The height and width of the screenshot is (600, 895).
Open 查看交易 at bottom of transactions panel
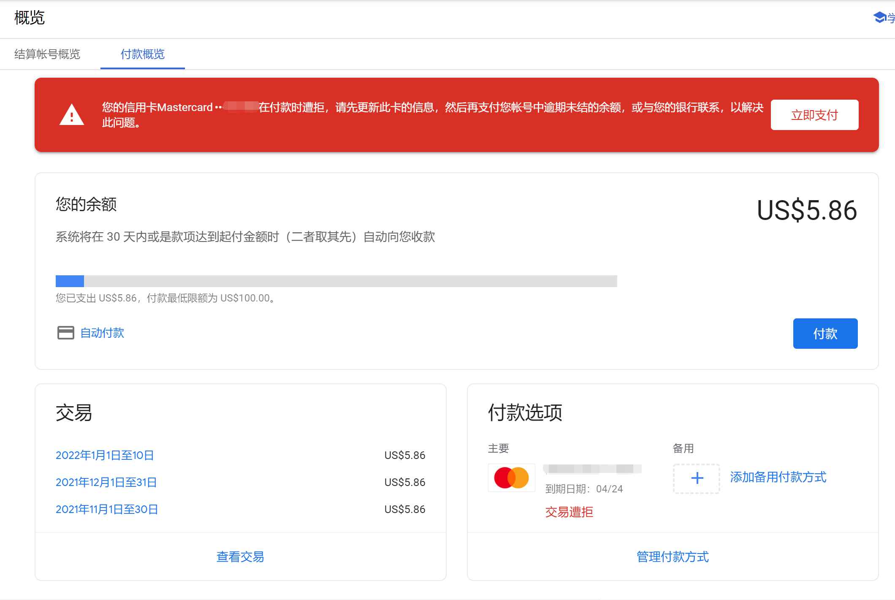[240, 557]
